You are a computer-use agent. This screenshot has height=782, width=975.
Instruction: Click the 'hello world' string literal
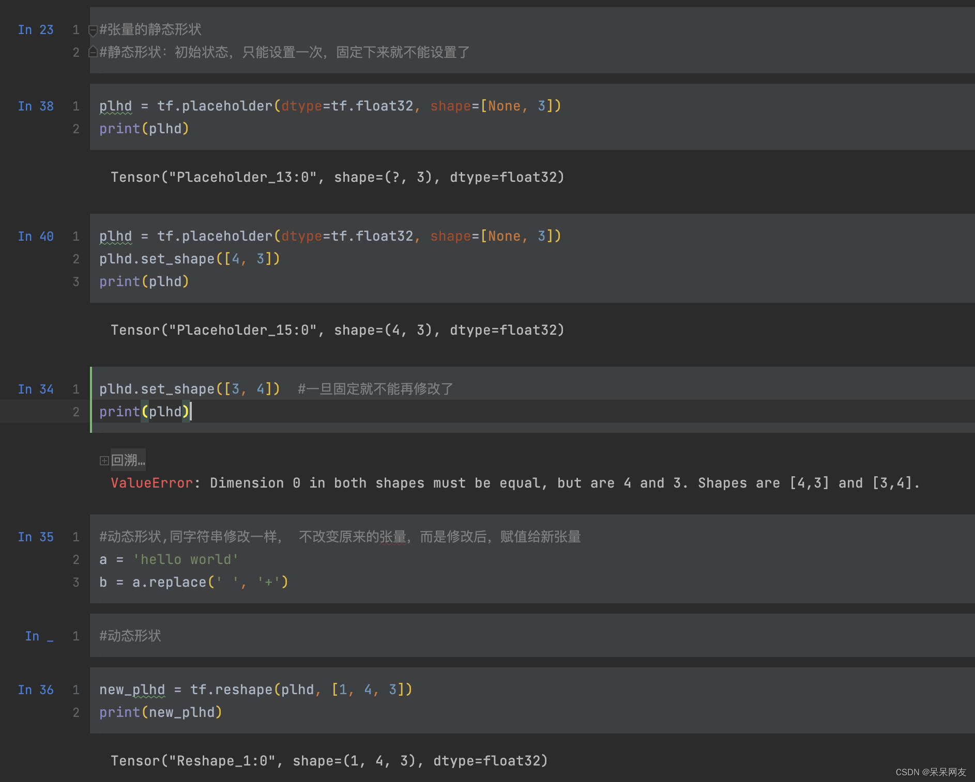point(186,559)
